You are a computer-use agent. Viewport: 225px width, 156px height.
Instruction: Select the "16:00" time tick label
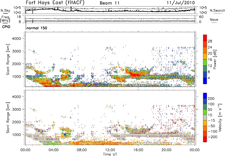[138, 150]
